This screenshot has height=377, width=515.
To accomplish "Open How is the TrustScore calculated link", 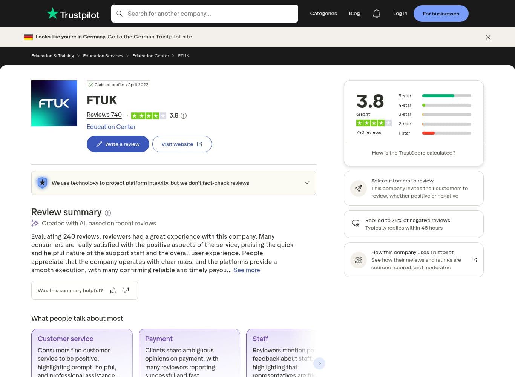I will click(x=414, y=153).
